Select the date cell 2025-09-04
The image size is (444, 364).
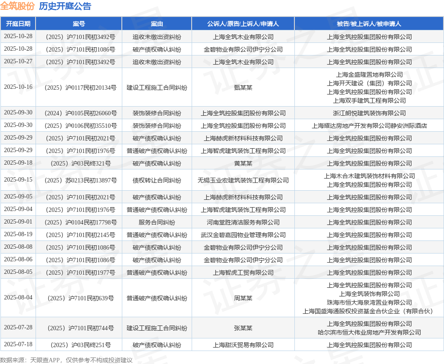tap(18, 209)
